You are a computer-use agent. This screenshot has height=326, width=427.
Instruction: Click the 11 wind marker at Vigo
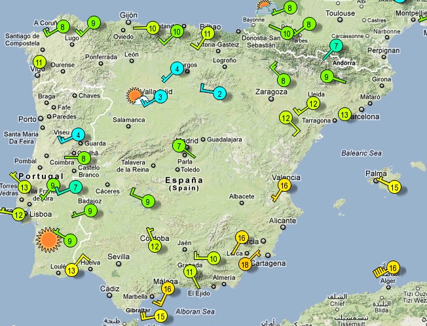pos(39,62)
